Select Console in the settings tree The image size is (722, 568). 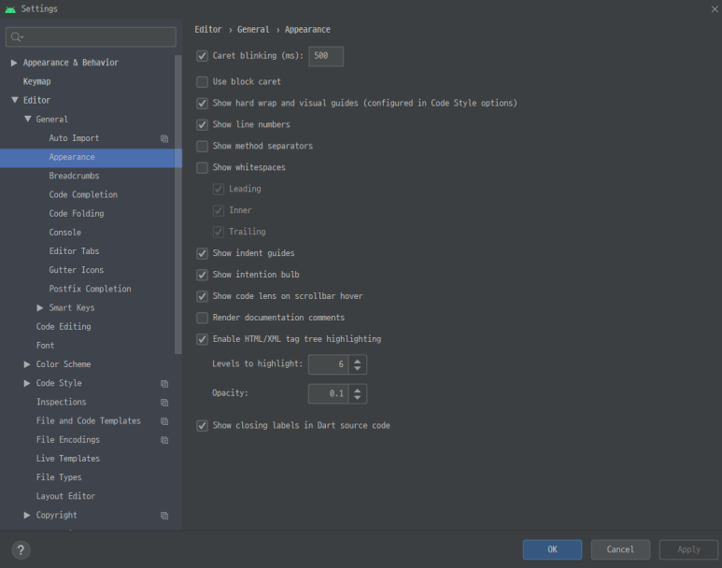[65, 233]
